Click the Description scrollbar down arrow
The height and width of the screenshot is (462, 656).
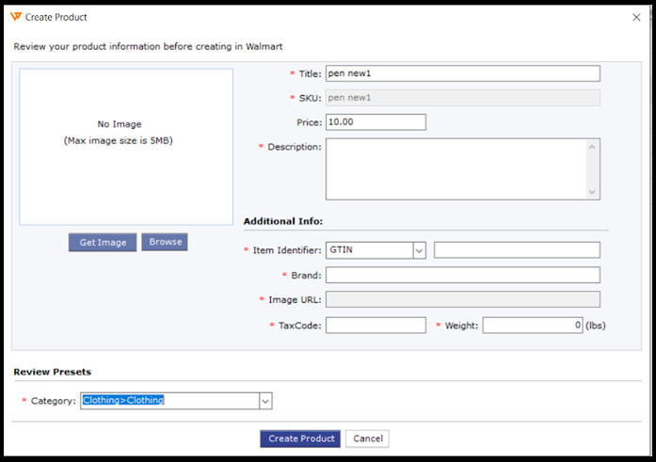point(592,192)
